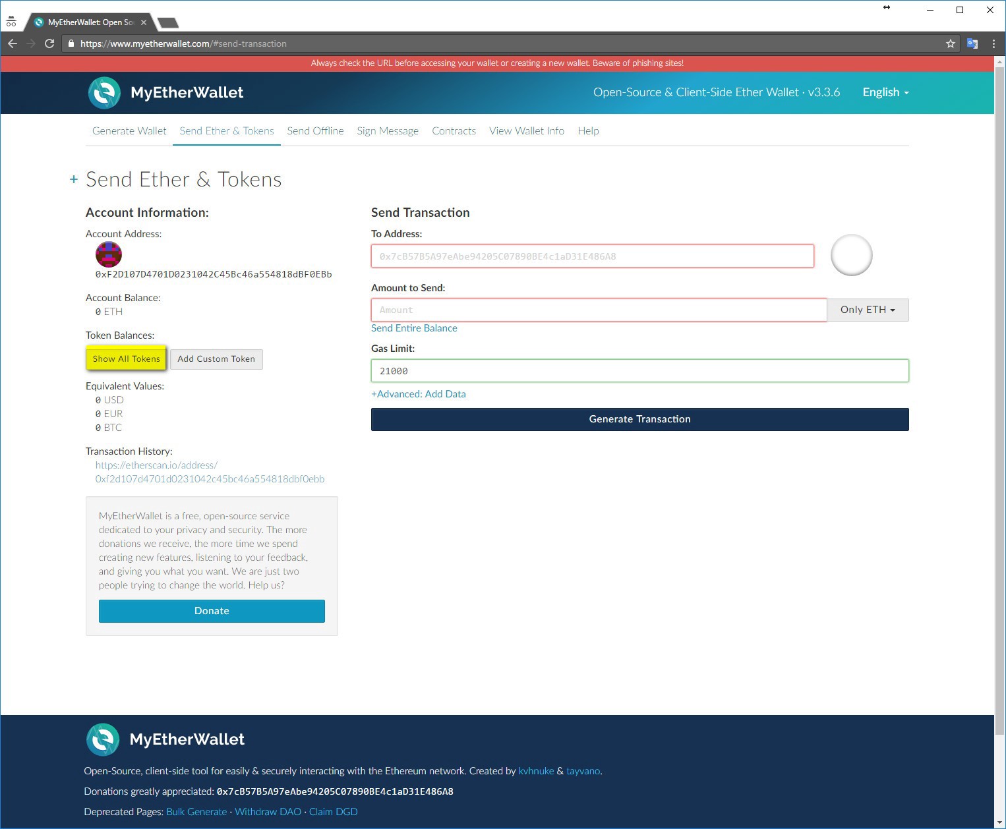Click the donation address in the footer
This screenshot has width=1006, height=829.
click(x=335, y=791)
